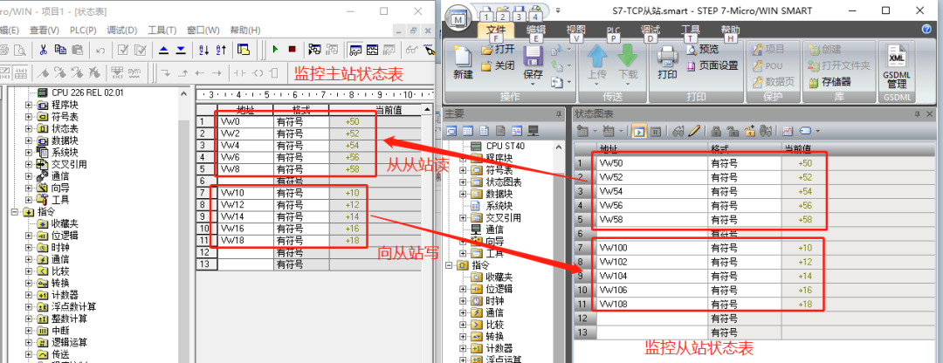Sort descending with the A-Z up arrow icon
943x363 pixels.
coord(221,49)
